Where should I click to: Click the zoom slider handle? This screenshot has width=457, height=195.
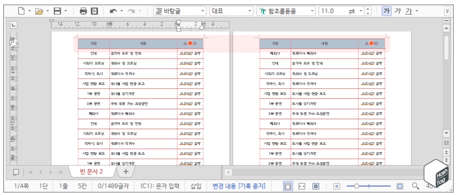tap(356, 186)
